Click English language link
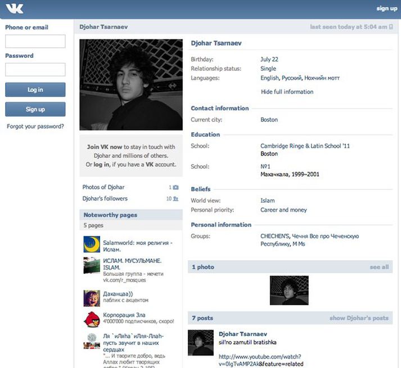401x368 pixels. [269, 78]
